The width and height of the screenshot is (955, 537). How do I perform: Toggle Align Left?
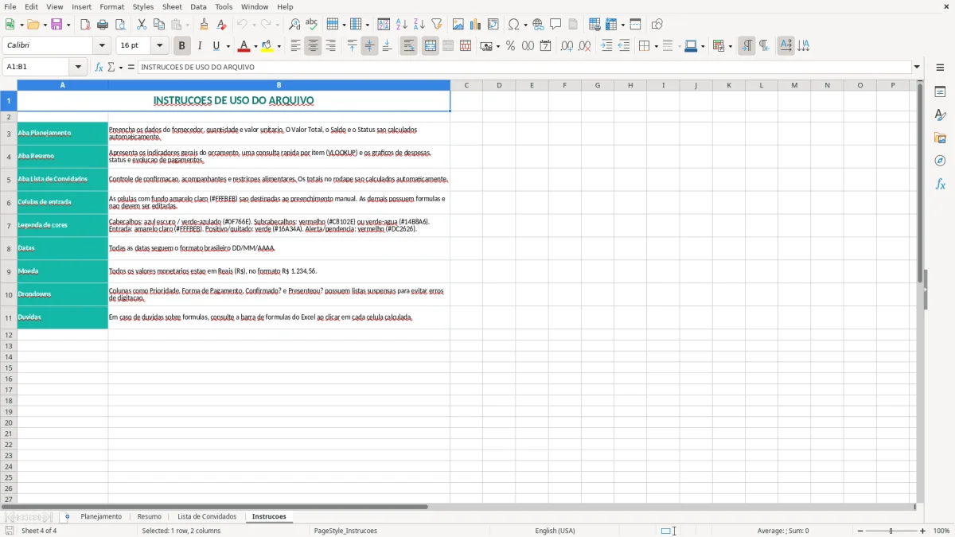(x=295, y=46)
